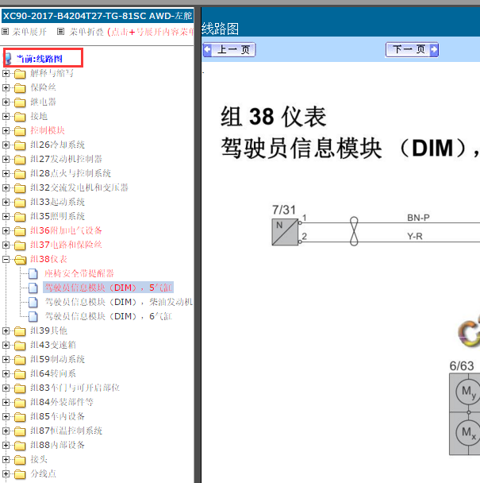Select 驾驶员信息模块(DIM),5气缸 item
This screenshot has height=483, width=480.
tap(109, 288)
